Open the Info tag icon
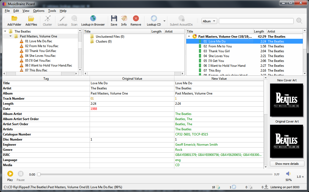 (x=124, y=19)
